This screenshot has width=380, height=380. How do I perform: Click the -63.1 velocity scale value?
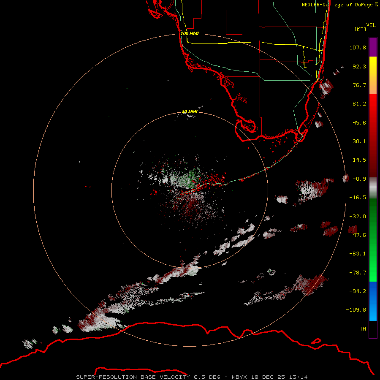click(x=358, y=254)
